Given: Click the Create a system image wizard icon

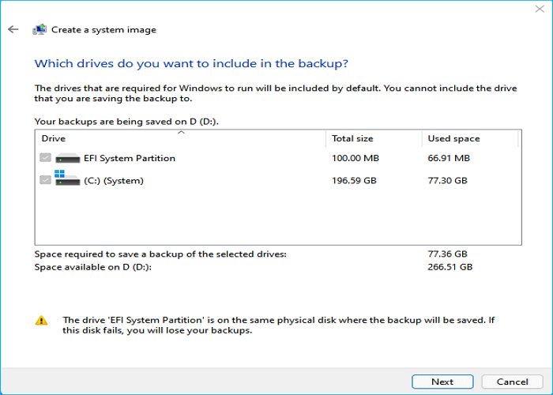Looking at the screenshot, I should click(x=39, y=29).
